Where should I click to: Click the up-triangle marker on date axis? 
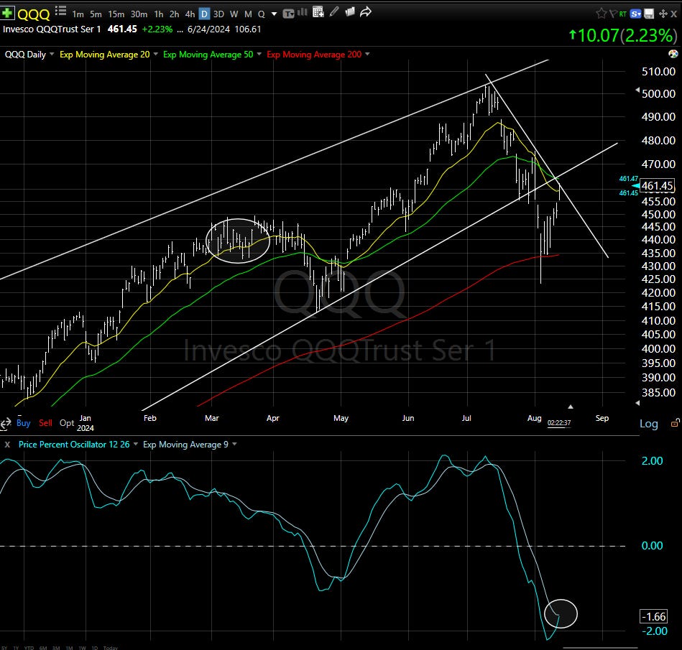pyautogui.click(x=570, y=407)
